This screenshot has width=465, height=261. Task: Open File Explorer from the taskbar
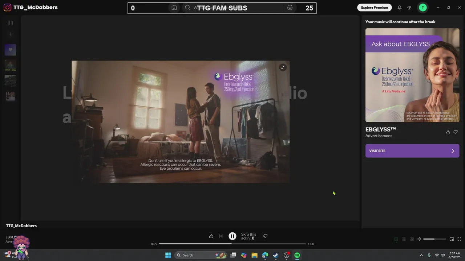tap(254, 255)
